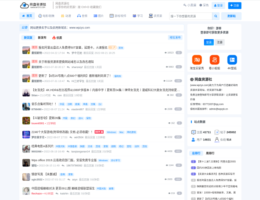The image size is (260, 200).
Task: Open the announcement about new domain www.wpzys.com
Action: pos(60,28)
